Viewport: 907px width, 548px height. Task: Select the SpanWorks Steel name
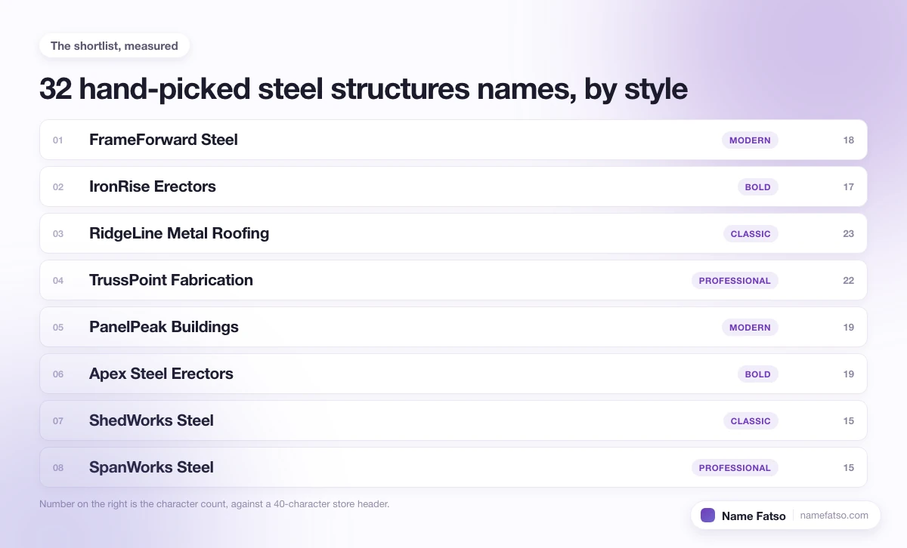[151, 467]
